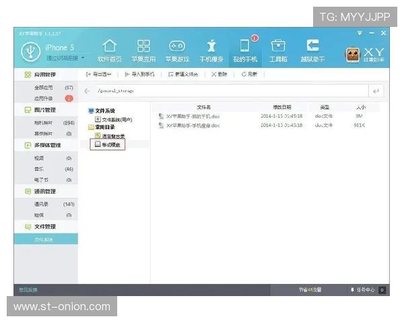Create a folder with 新建文件夹
Image resolution: width=404 pixels, height=323 pixels.
coord(183,74)
